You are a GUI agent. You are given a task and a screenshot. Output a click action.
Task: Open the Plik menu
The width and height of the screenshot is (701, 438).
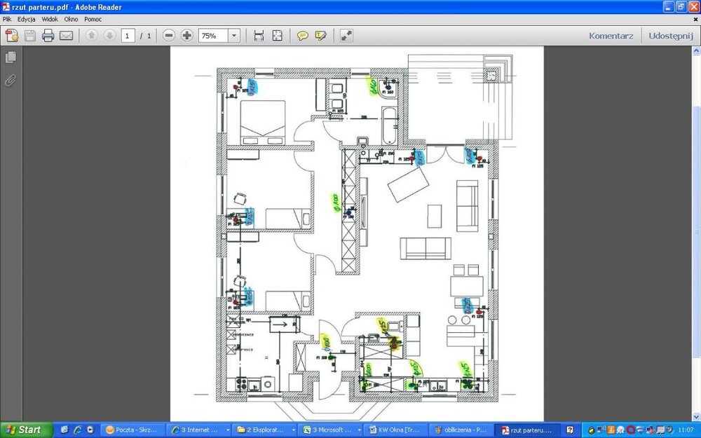tap(8, 19)
